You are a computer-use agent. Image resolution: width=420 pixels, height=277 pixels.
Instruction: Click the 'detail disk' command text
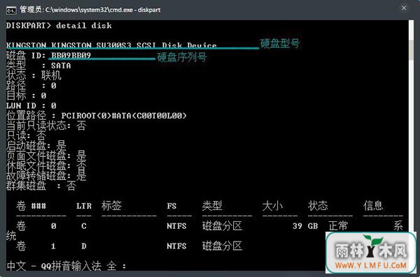click(x=84, y=26)
